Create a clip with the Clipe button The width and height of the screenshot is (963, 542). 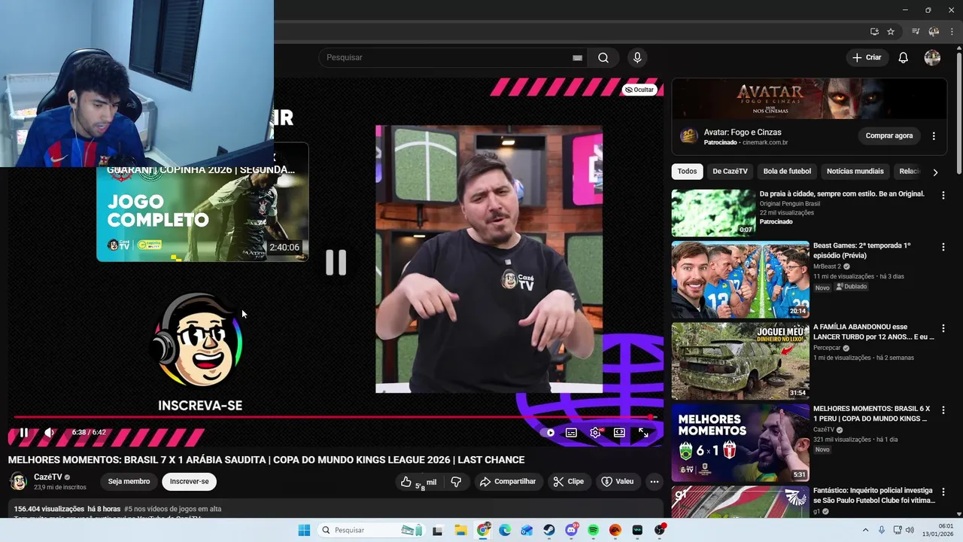(x=569, y=482)
